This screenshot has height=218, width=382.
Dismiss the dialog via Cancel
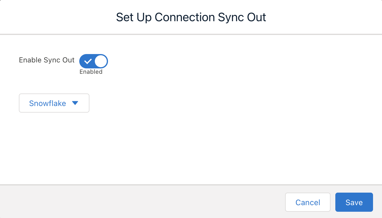(308, 202)
